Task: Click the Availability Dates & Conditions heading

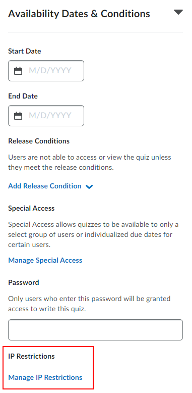Action: [x=79, y=14]
